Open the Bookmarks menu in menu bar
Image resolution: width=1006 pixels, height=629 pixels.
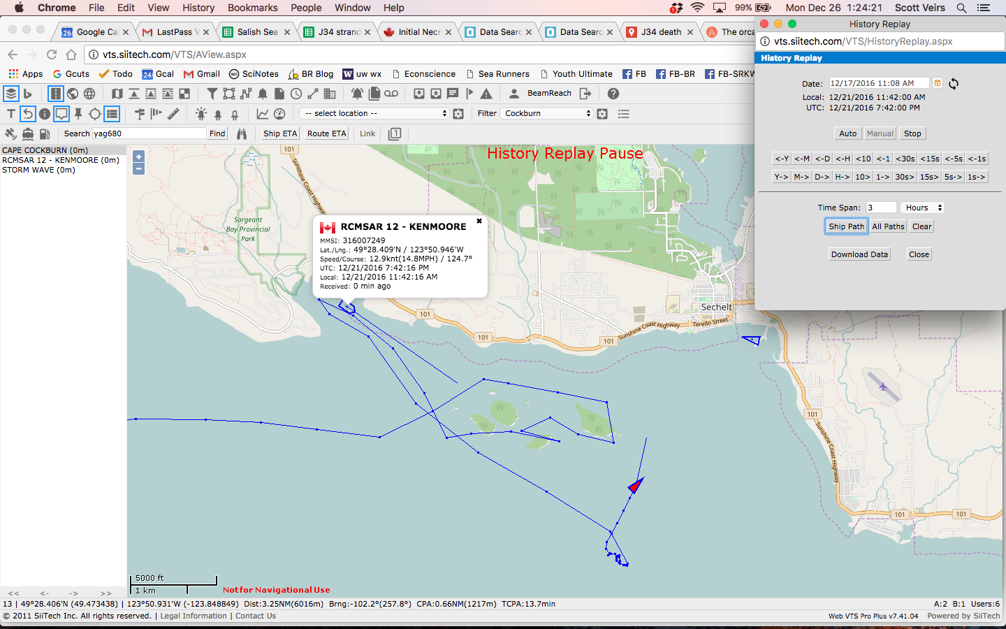click(252, 8)
